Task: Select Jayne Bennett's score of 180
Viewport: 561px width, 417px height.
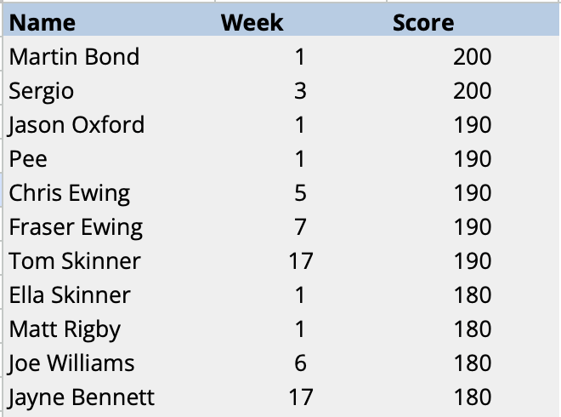Action: (x=473, y=397)
